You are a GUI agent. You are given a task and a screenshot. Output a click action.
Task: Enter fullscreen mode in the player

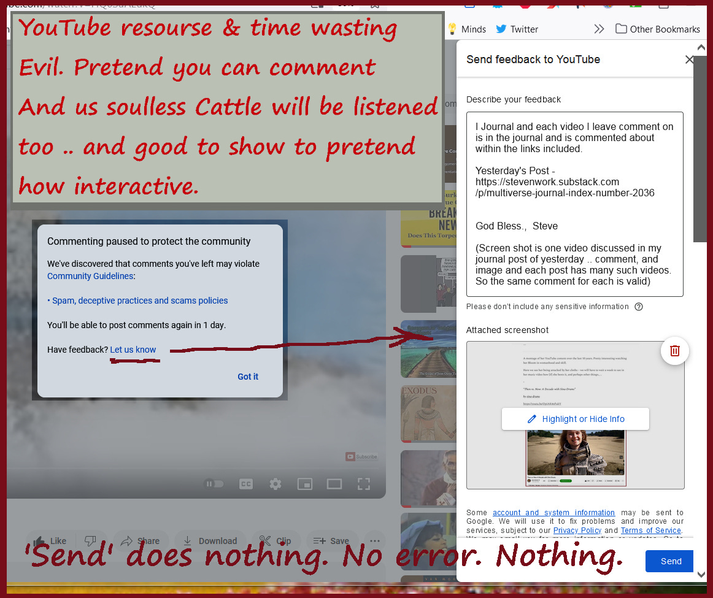pos(364,484)
